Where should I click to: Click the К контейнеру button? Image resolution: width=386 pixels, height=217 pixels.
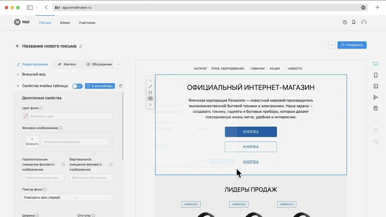pyautogui.click(x=100, y=86)
